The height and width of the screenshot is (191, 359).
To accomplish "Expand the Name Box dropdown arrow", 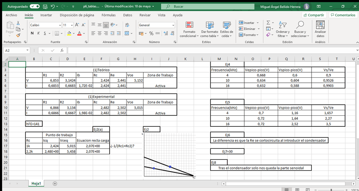I will (33, 50).
